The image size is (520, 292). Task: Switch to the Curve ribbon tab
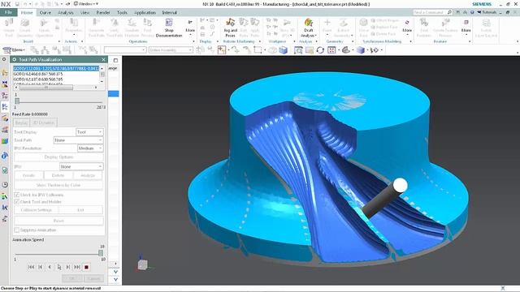click(45, 13)
